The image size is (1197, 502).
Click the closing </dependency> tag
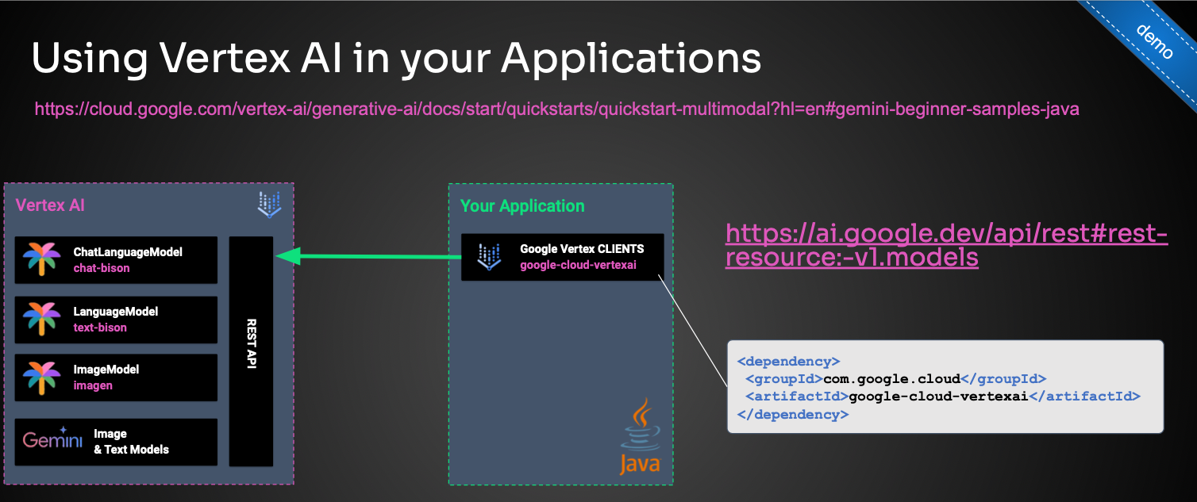pos(793,414)
